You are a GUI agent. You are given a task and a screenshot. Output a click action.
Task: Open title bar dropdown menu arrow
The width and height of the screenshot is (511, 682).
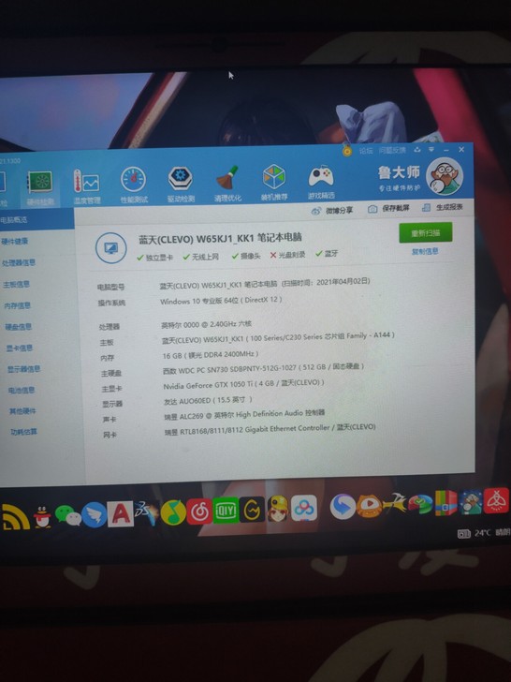431,149
